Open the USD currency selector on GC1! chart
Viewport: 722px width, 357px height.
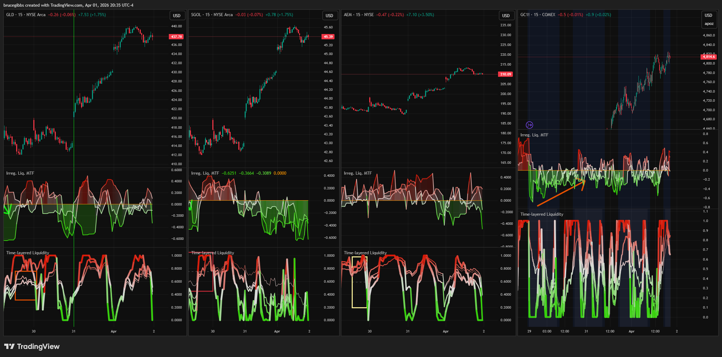[x=708, y=15]
